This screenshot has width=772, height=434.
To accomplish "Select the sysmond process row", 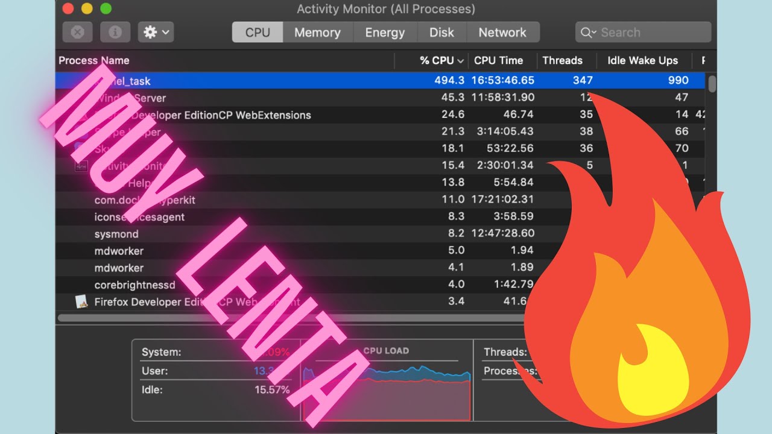I will (380, 233).
